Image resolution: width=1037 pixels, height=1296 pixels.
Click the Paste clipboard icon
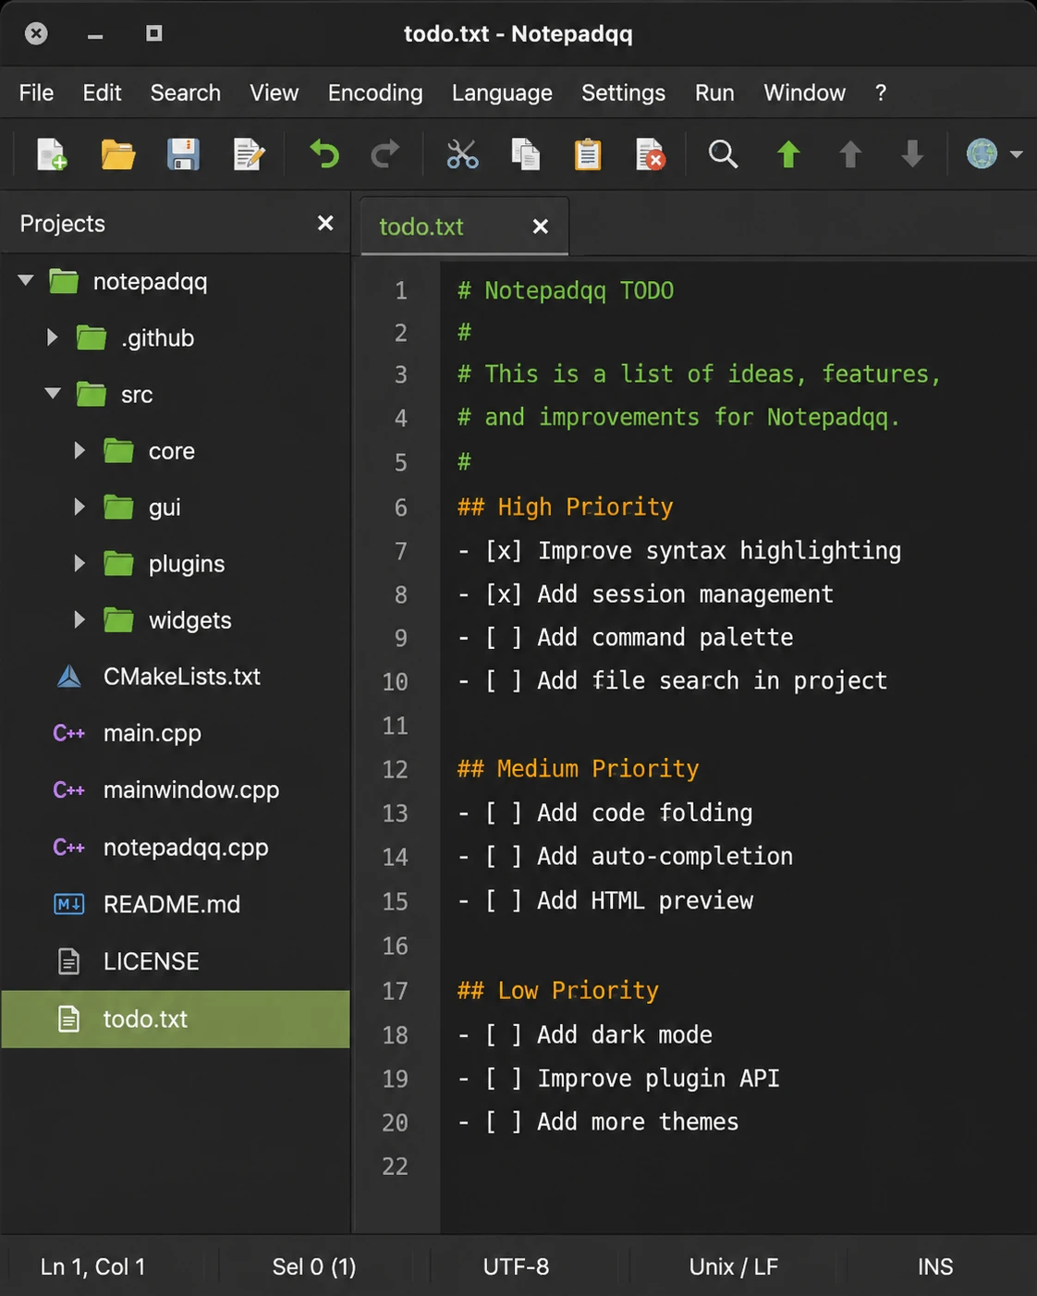588,154
